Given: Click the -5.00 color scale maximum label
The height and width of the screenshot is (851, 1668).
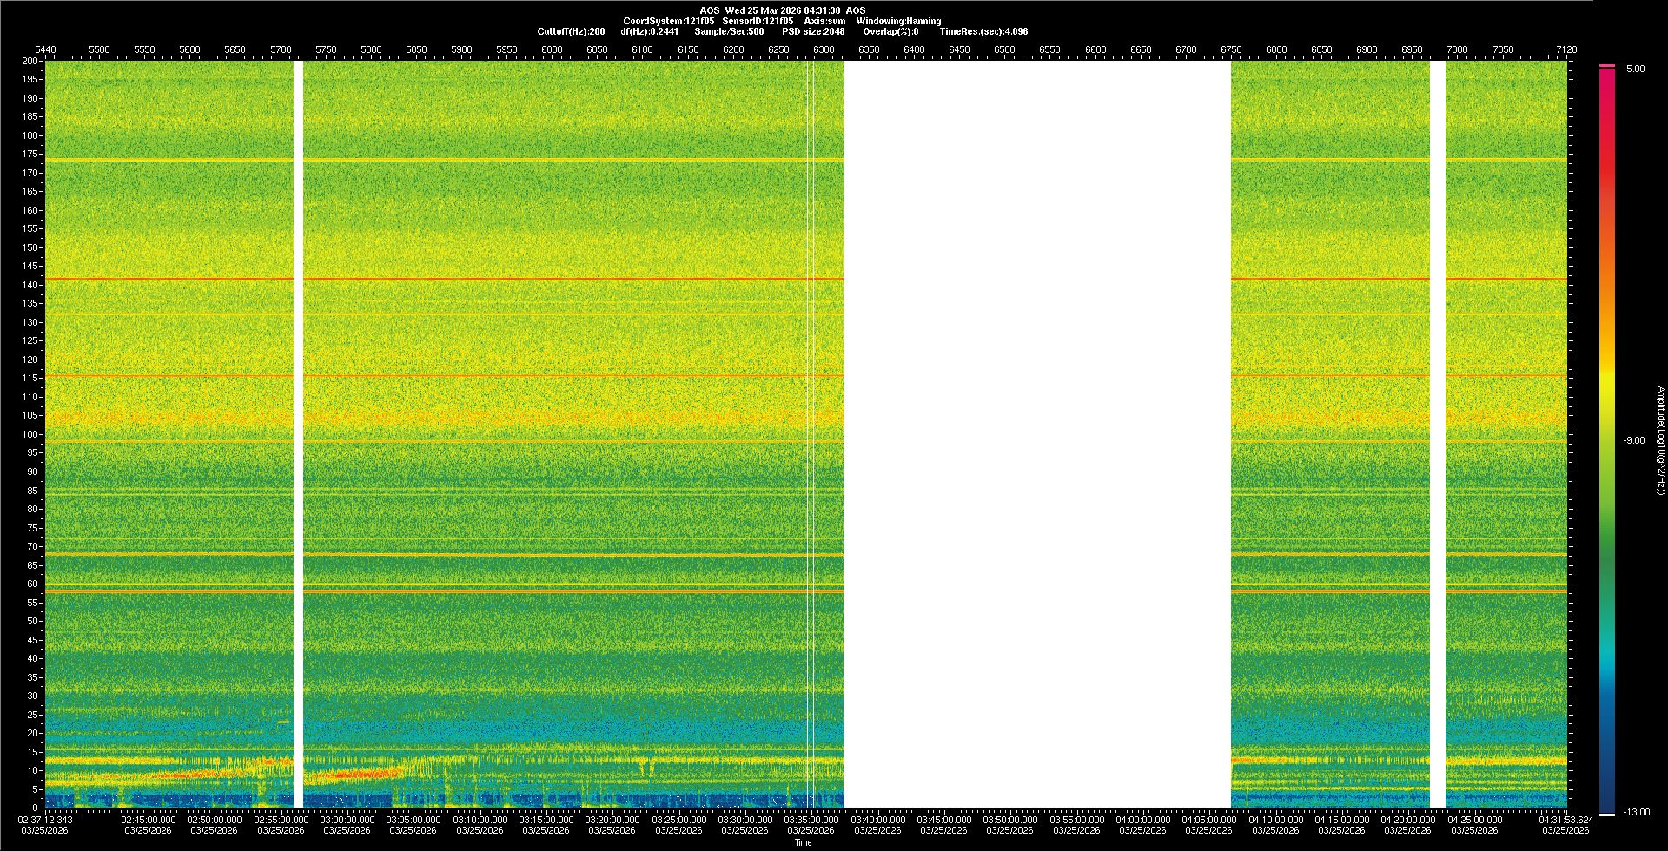Looking at the screenshot, I should [x=1633, y=69].
